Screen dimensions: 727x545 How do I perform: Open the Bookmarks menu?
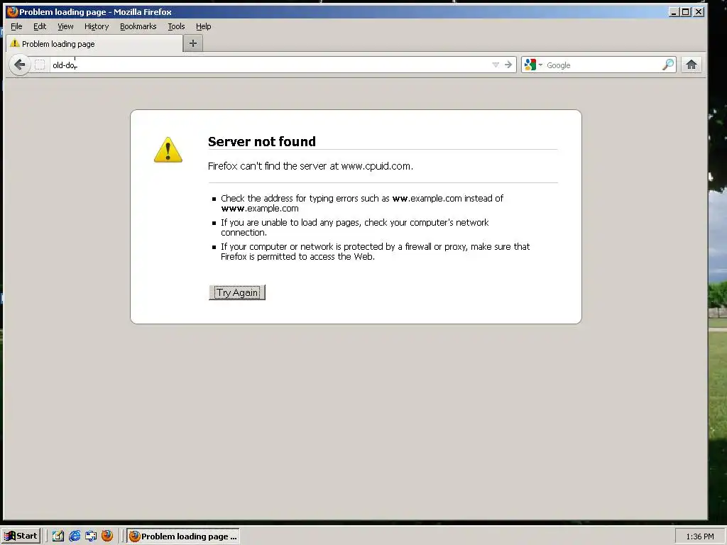(138, 26)
